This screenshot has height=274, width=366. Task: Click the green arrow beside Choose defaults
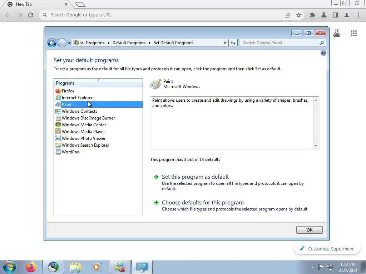[156, 203]
